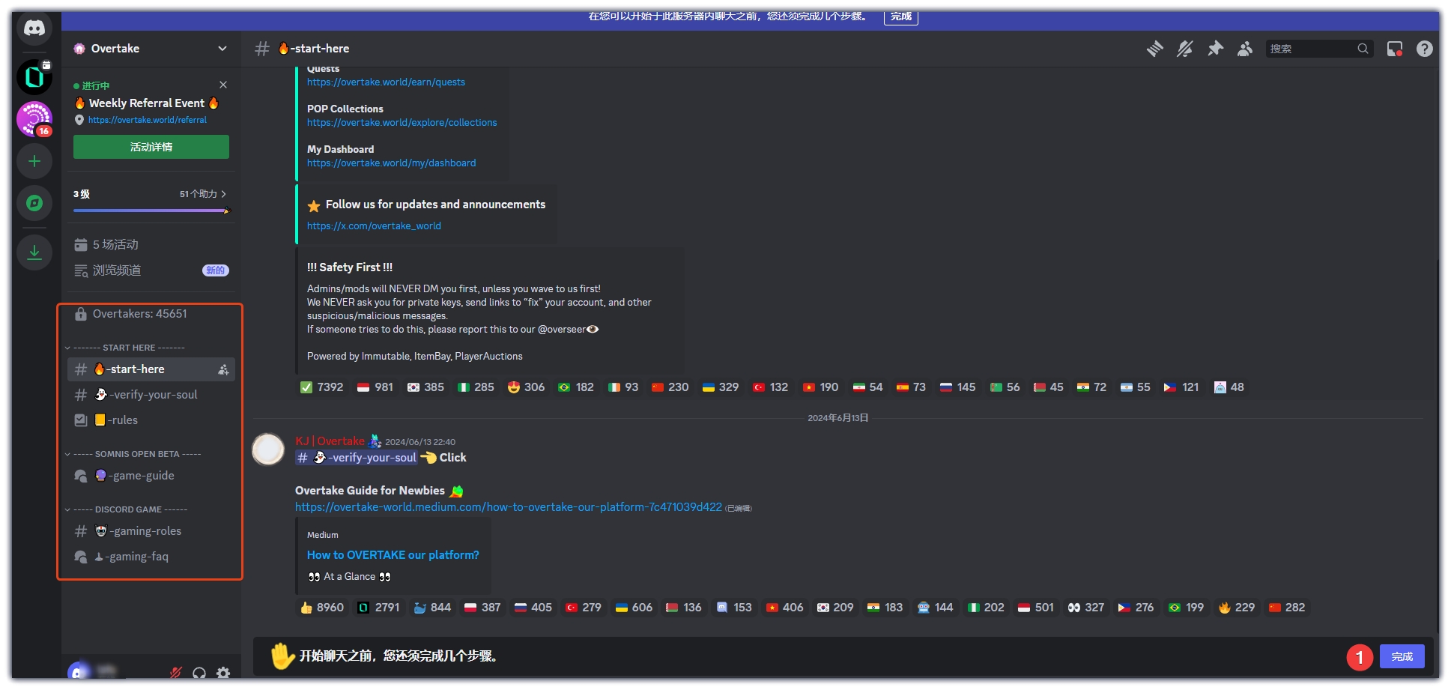Click the green event details button
Viewport: 1451px width, 690px height.
coord(151,147)
